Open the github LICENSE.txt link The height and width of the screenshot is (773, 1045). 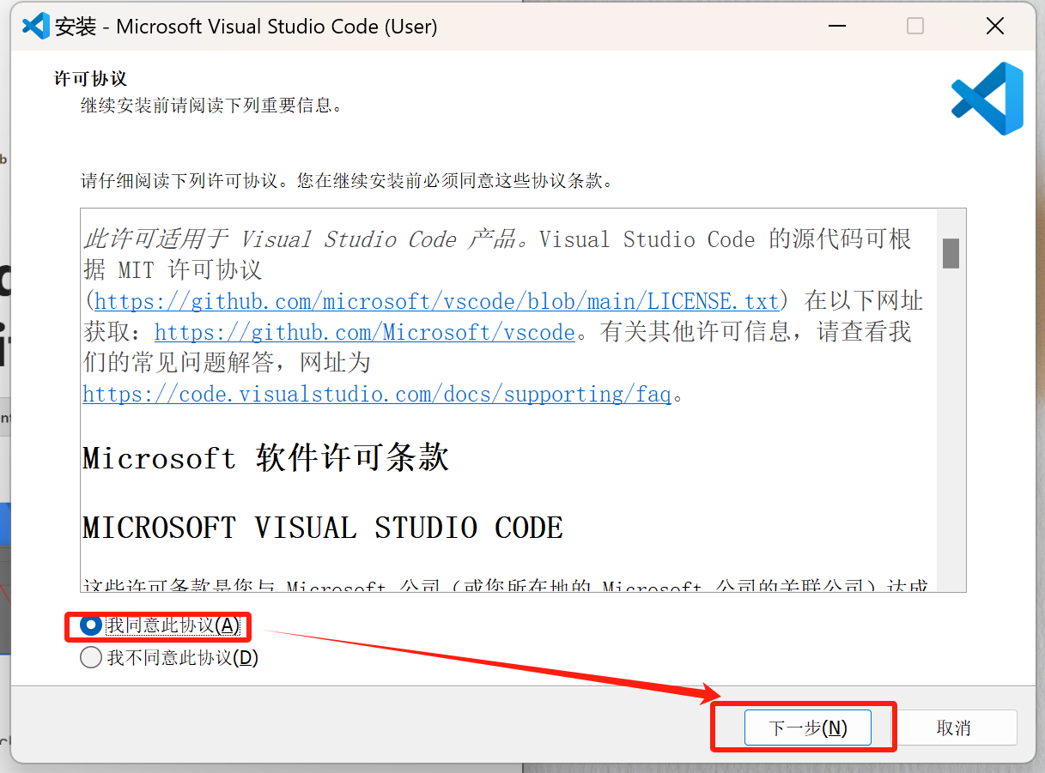[436, 301]
